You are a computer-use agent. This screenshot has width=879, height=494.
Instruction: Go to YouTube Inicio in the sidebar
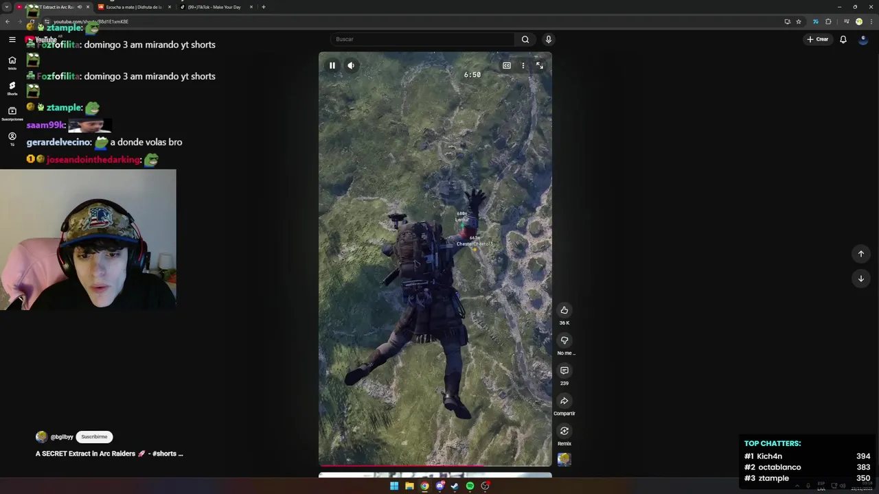click(x=12, y=62)
